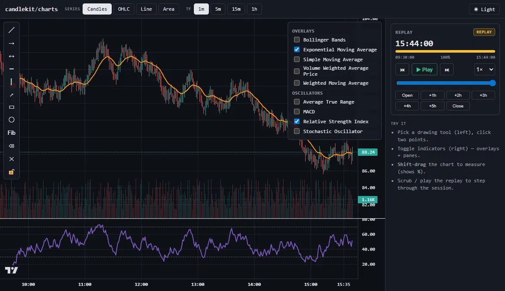Click the TradingView logo on chart

pos(11,270)
